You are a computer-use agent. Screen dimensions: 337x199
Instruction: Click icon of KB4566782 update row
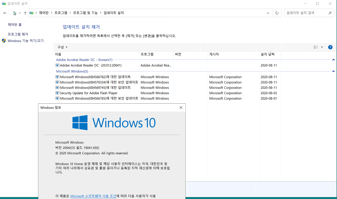[x=57, y=77]
